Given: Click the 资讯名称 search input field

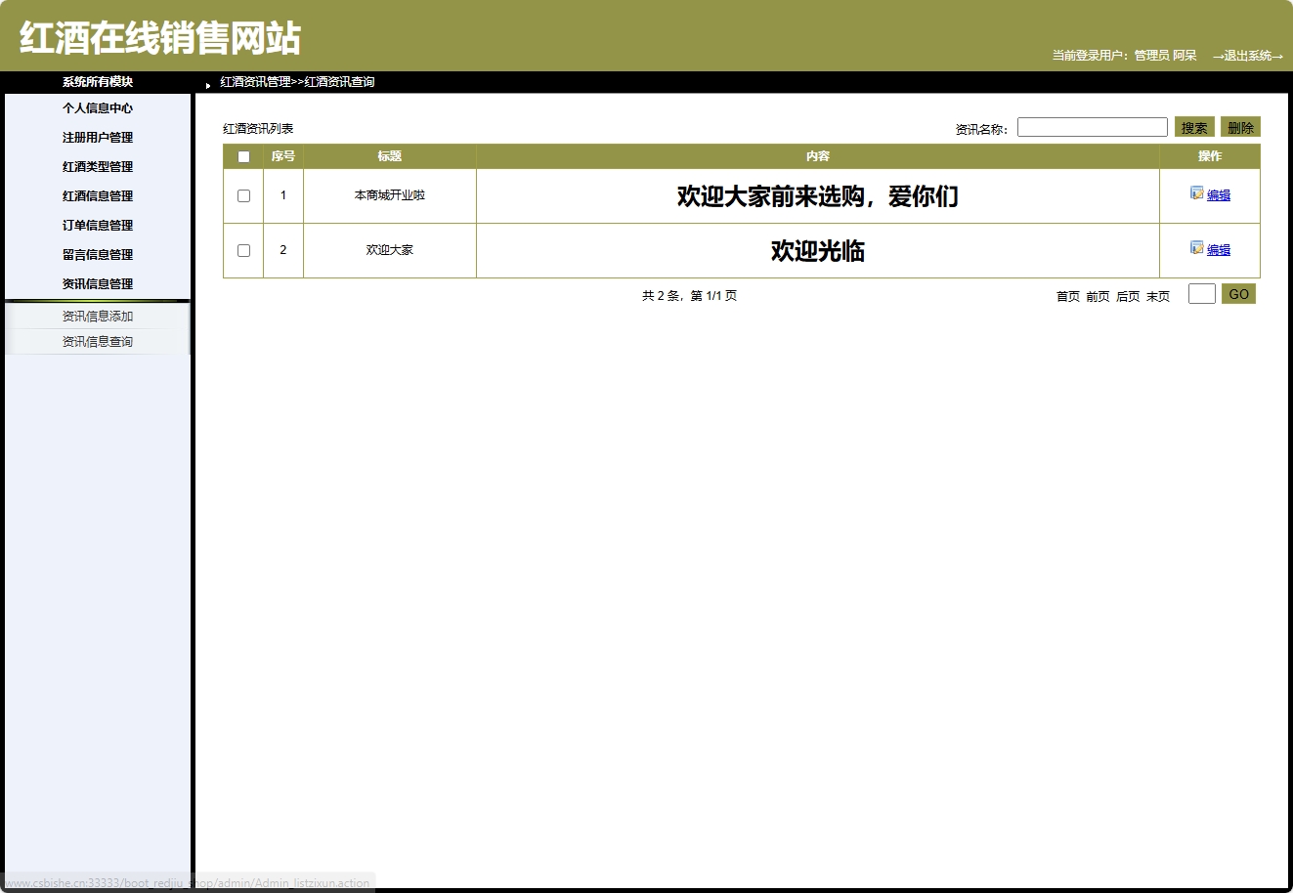Looking at the screenshot, I should pyautogui.click(x=1092, y=126).
